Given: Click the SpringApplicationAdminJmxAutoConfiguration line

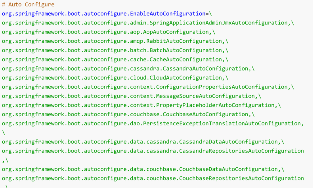Looking at the screenshot, I should 148,23.
